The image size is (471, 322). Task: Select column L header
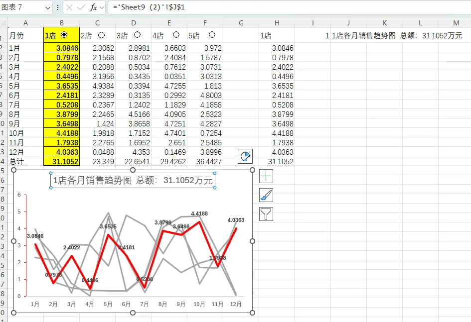click(420, 23)
